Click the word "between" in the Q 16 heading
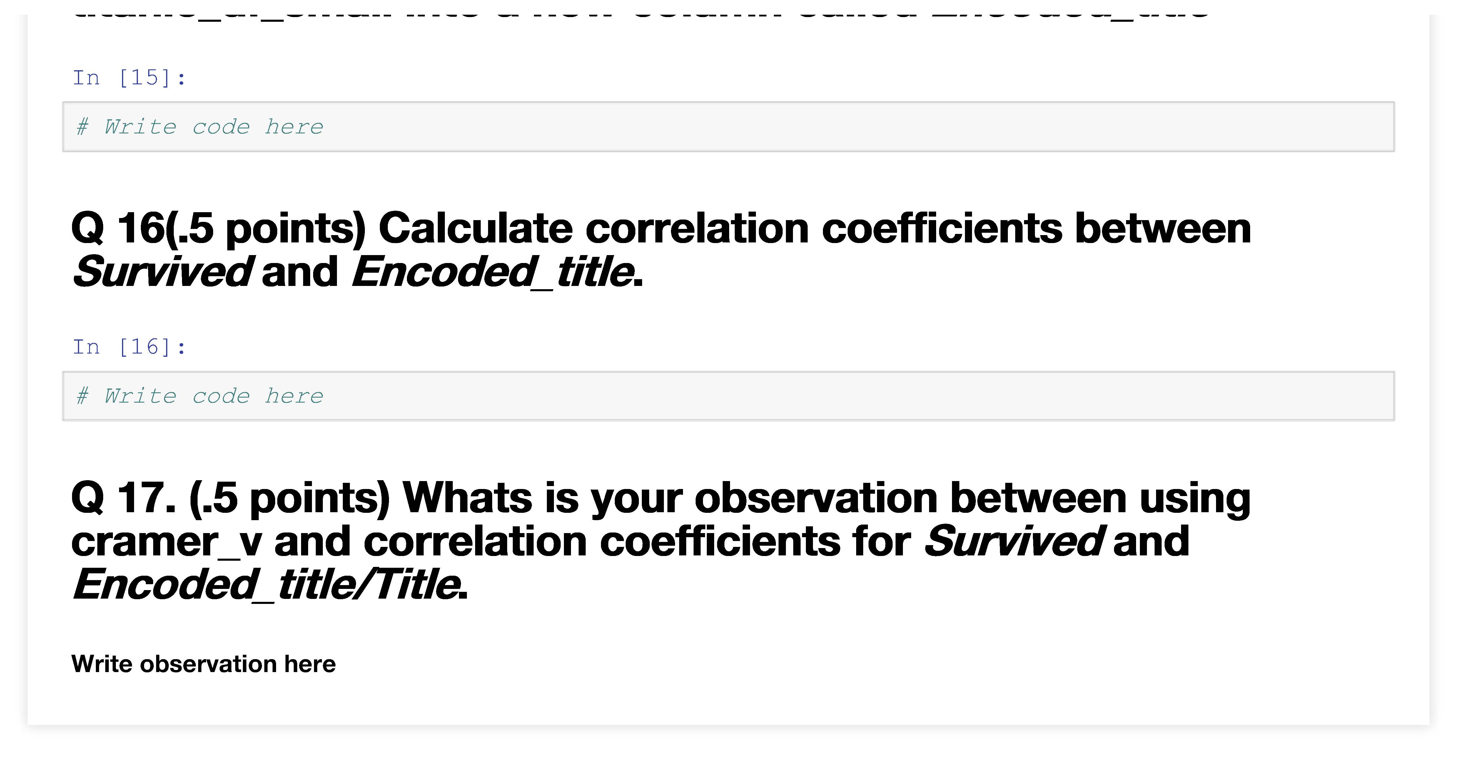Image resolution: width=1458 pixels, height=762 pixels. point(1163,228)
